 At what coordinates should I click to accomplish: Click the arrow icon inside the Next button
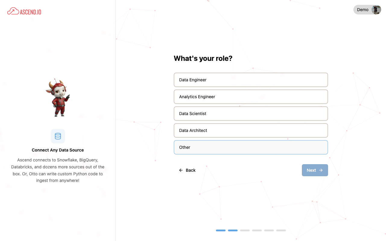point(320,170)
